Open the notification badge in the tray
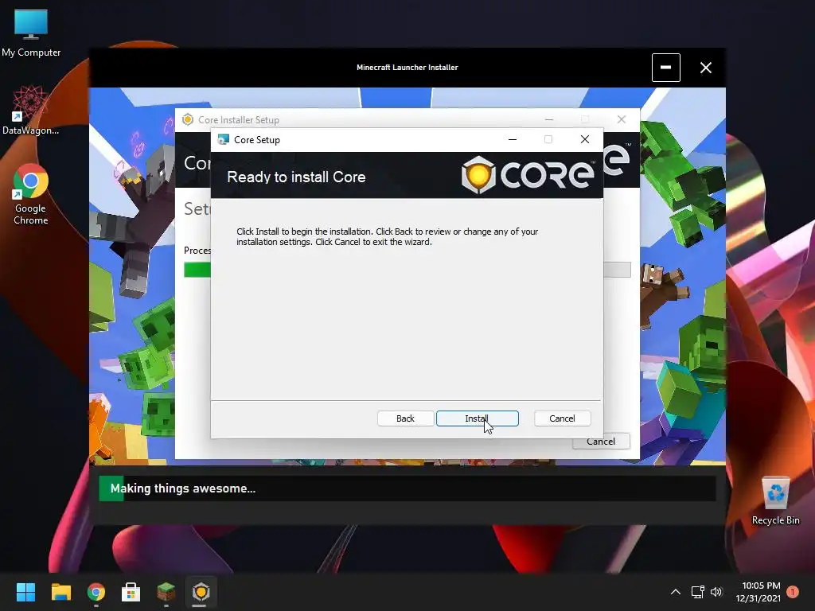The height and width of the screenshot is (611, 815). click(x=793, y=592)
